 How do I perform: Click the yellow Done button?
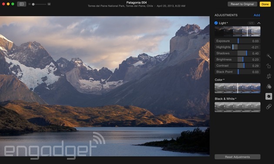point(265,4)
